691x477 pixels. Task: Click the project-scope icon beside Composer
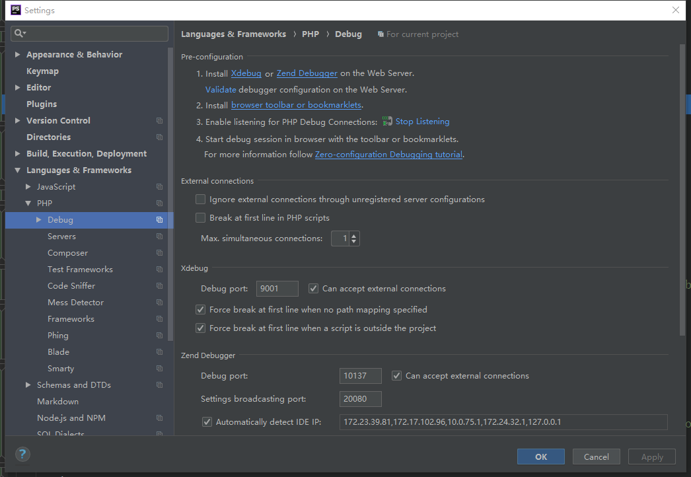tap(159, 253)
